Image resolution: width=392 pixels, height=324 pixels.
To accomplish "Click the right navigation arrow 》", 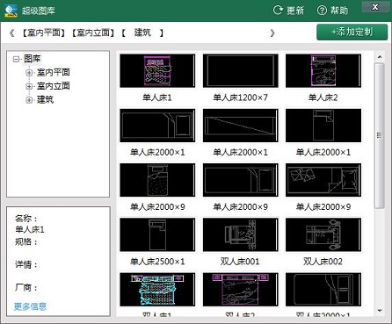I will click(x=272, y=32).
